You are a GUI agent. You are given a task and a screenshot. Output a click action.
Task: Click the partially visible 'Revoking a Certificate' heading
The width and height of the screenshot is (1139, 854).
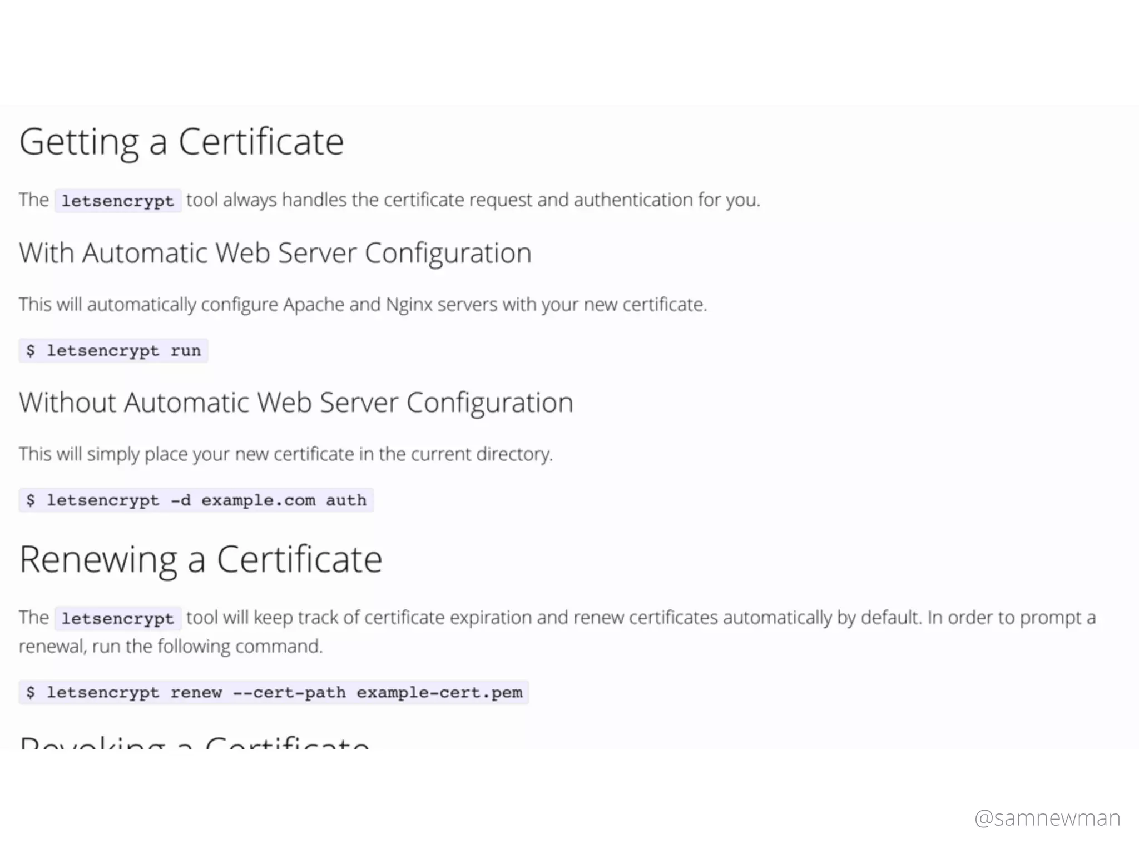click(195, 743)
